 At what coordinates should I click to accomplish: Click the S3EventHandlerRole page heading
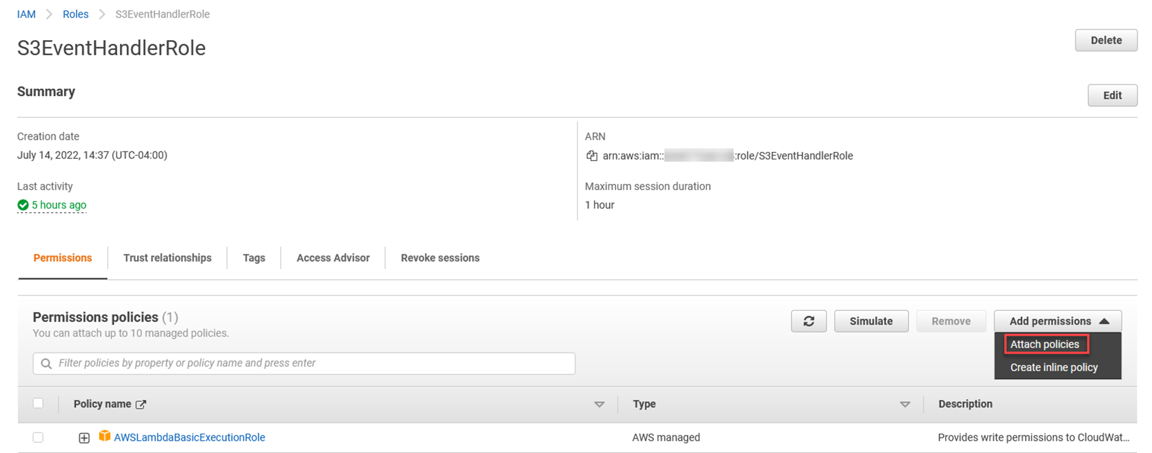pos(111,48)
